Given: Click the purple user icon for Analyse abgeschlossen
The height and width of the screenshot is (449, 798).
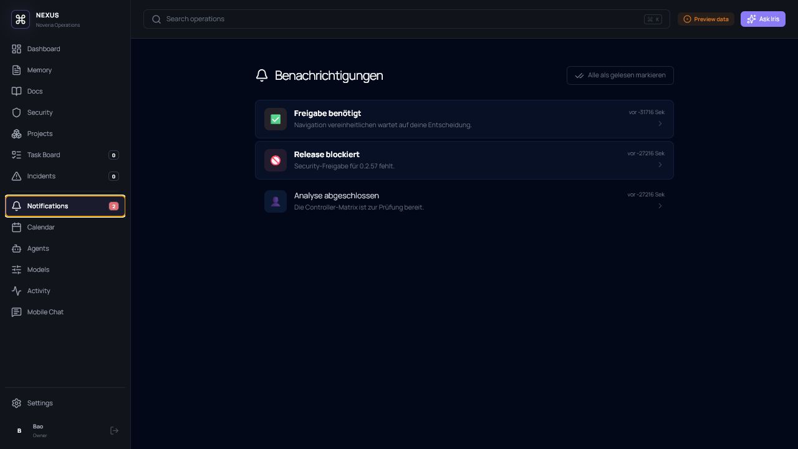Looking at the screenshot, I should [276, 201].
